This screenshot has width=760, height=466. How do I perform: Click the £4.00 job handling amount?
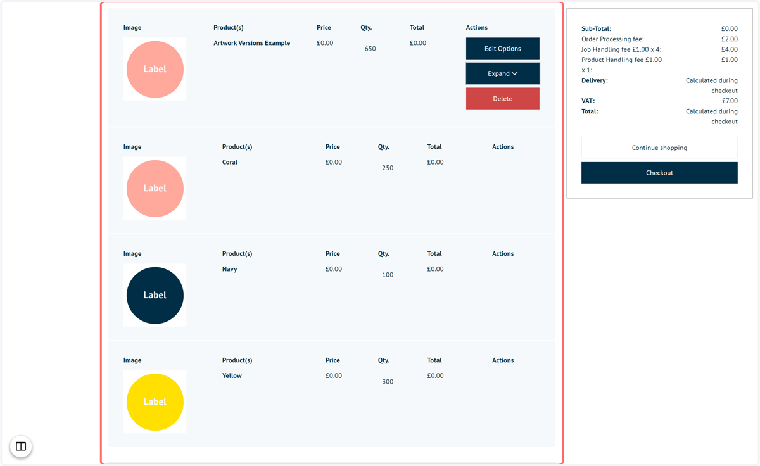coord(730,49)
